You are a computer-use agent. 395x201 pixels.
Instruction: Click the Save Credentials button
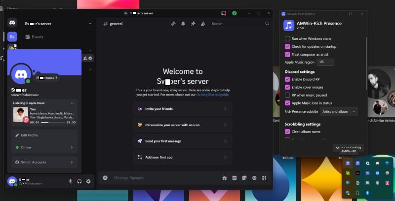click(349, 148)
